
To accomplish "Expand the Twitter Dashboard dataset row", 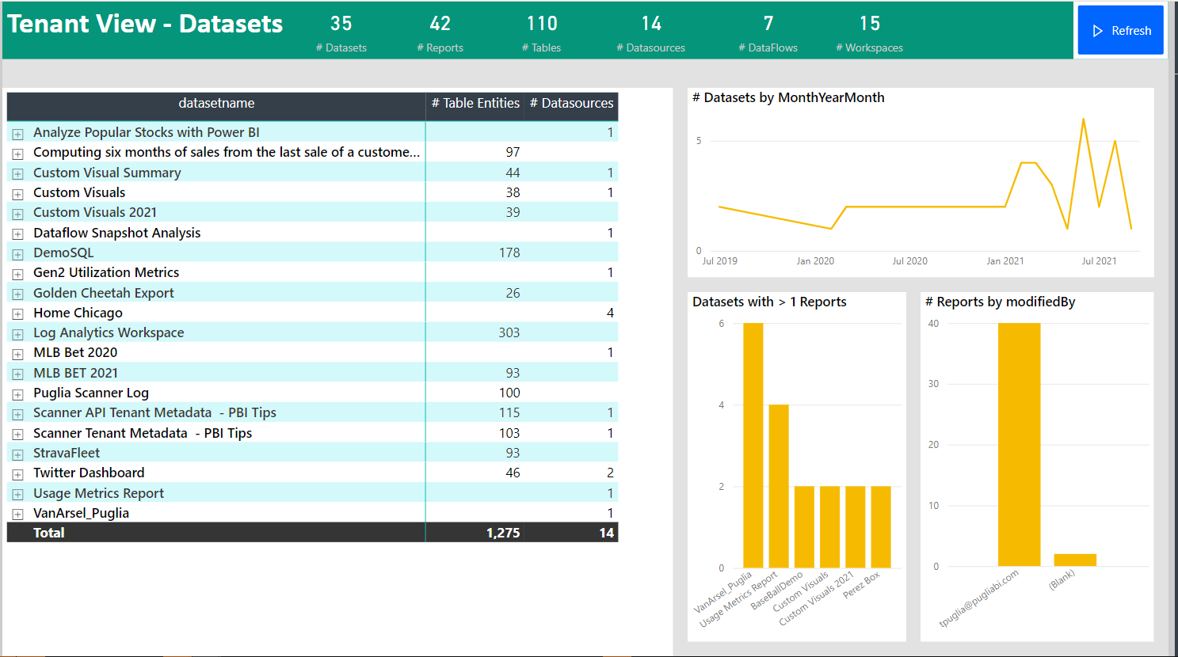I will (x=17, y=473).
